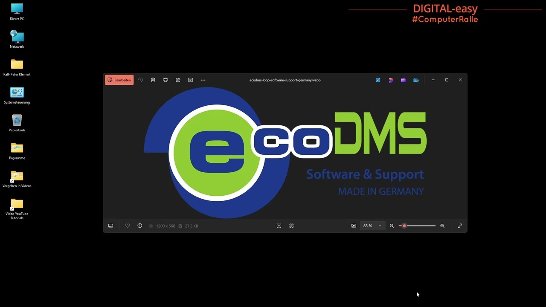Image resolution: width=546 pixels, height=307 pixels.
Task: Click the 27.2 KB file size text
Action: click(x=191, y=226)
